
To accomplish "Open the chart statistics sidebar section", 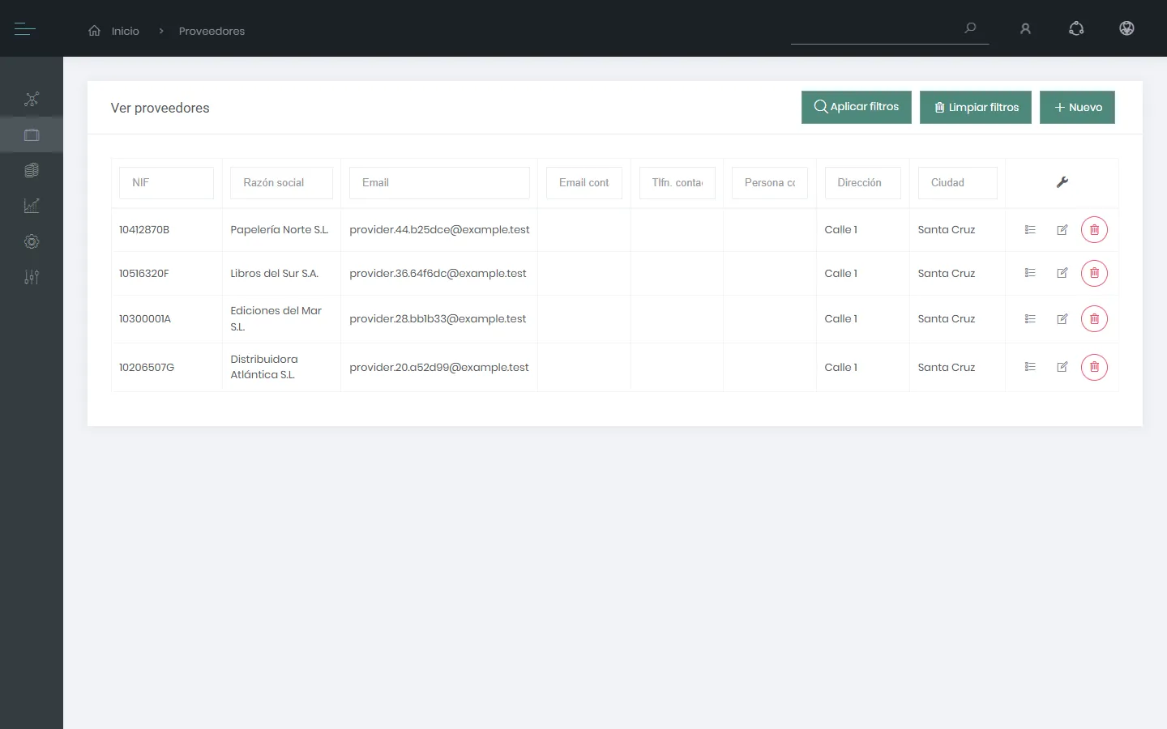I will (32, 206).
